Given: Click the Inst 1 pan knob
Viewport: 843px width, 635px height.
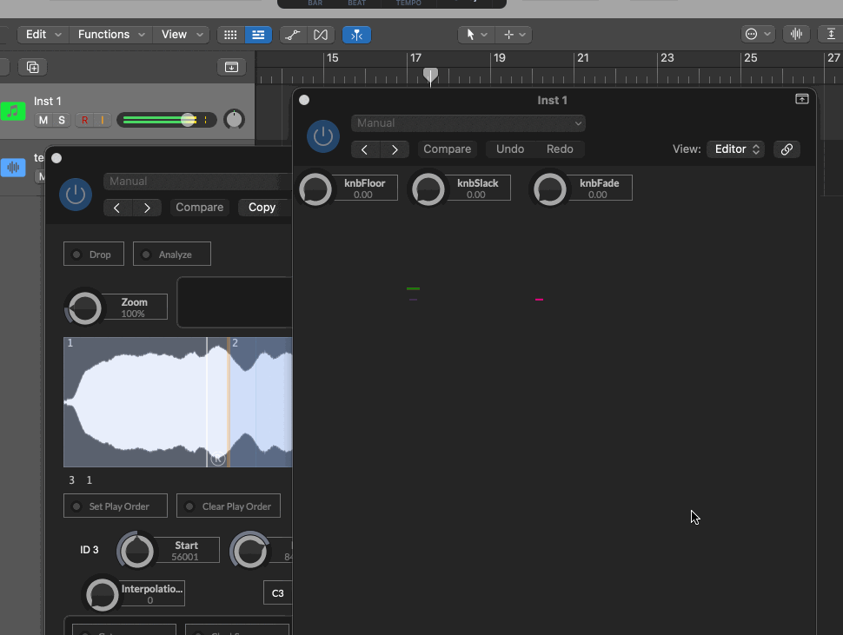Looking at the screenshot, I should pos(234,119).
